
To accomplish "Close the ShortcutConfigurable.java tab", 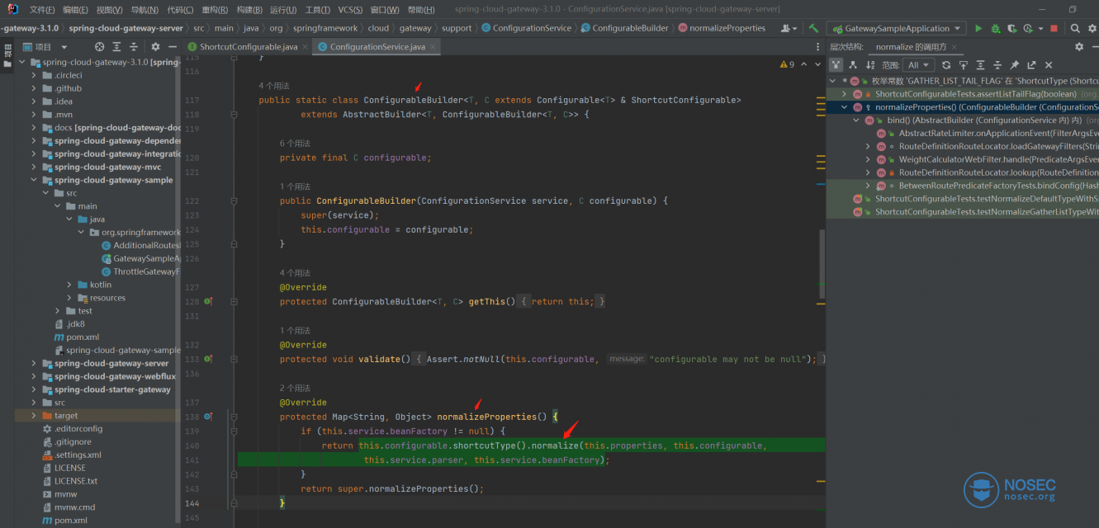I will point(306,47).
